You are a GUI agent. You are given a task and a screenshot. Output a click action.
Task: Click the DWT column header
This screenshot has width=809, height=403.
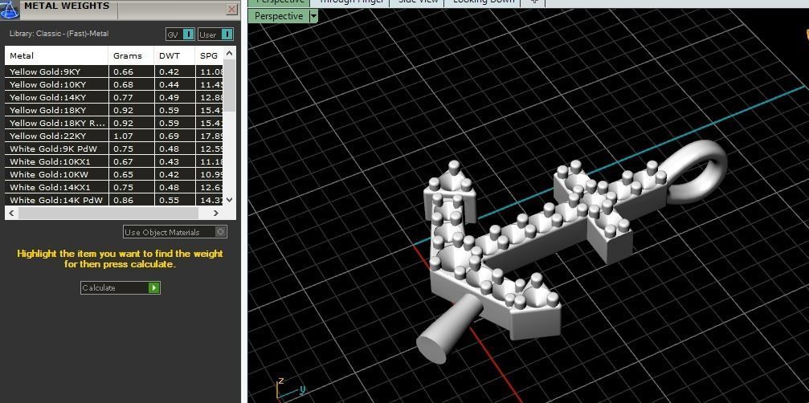[x=174, y=55]
